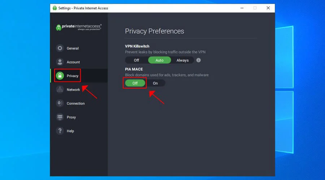Go to the Proxy settings label
Screen dimensions: 325x180
click(71, 117)
